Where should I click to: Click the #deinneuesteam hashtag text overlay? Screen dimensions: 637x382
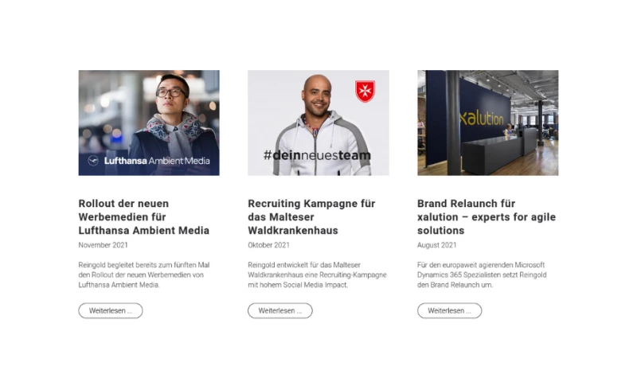pos(317,155)
